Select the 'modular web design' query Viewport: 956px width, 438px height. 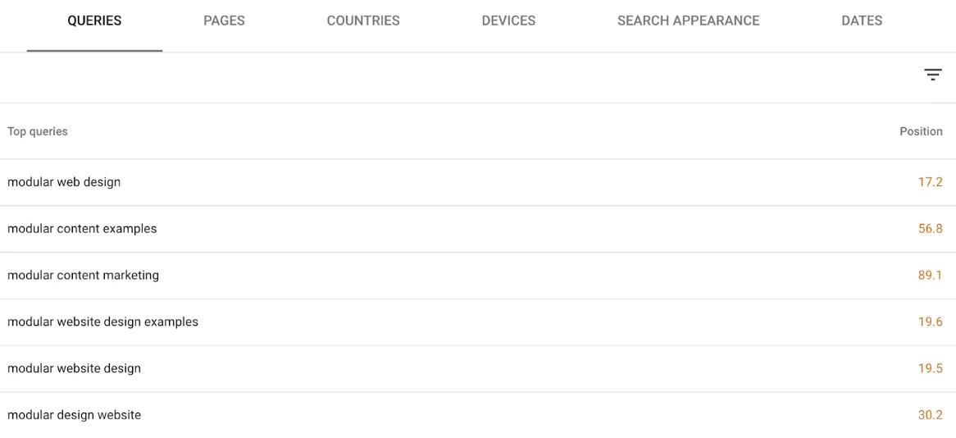click(64, 182)
